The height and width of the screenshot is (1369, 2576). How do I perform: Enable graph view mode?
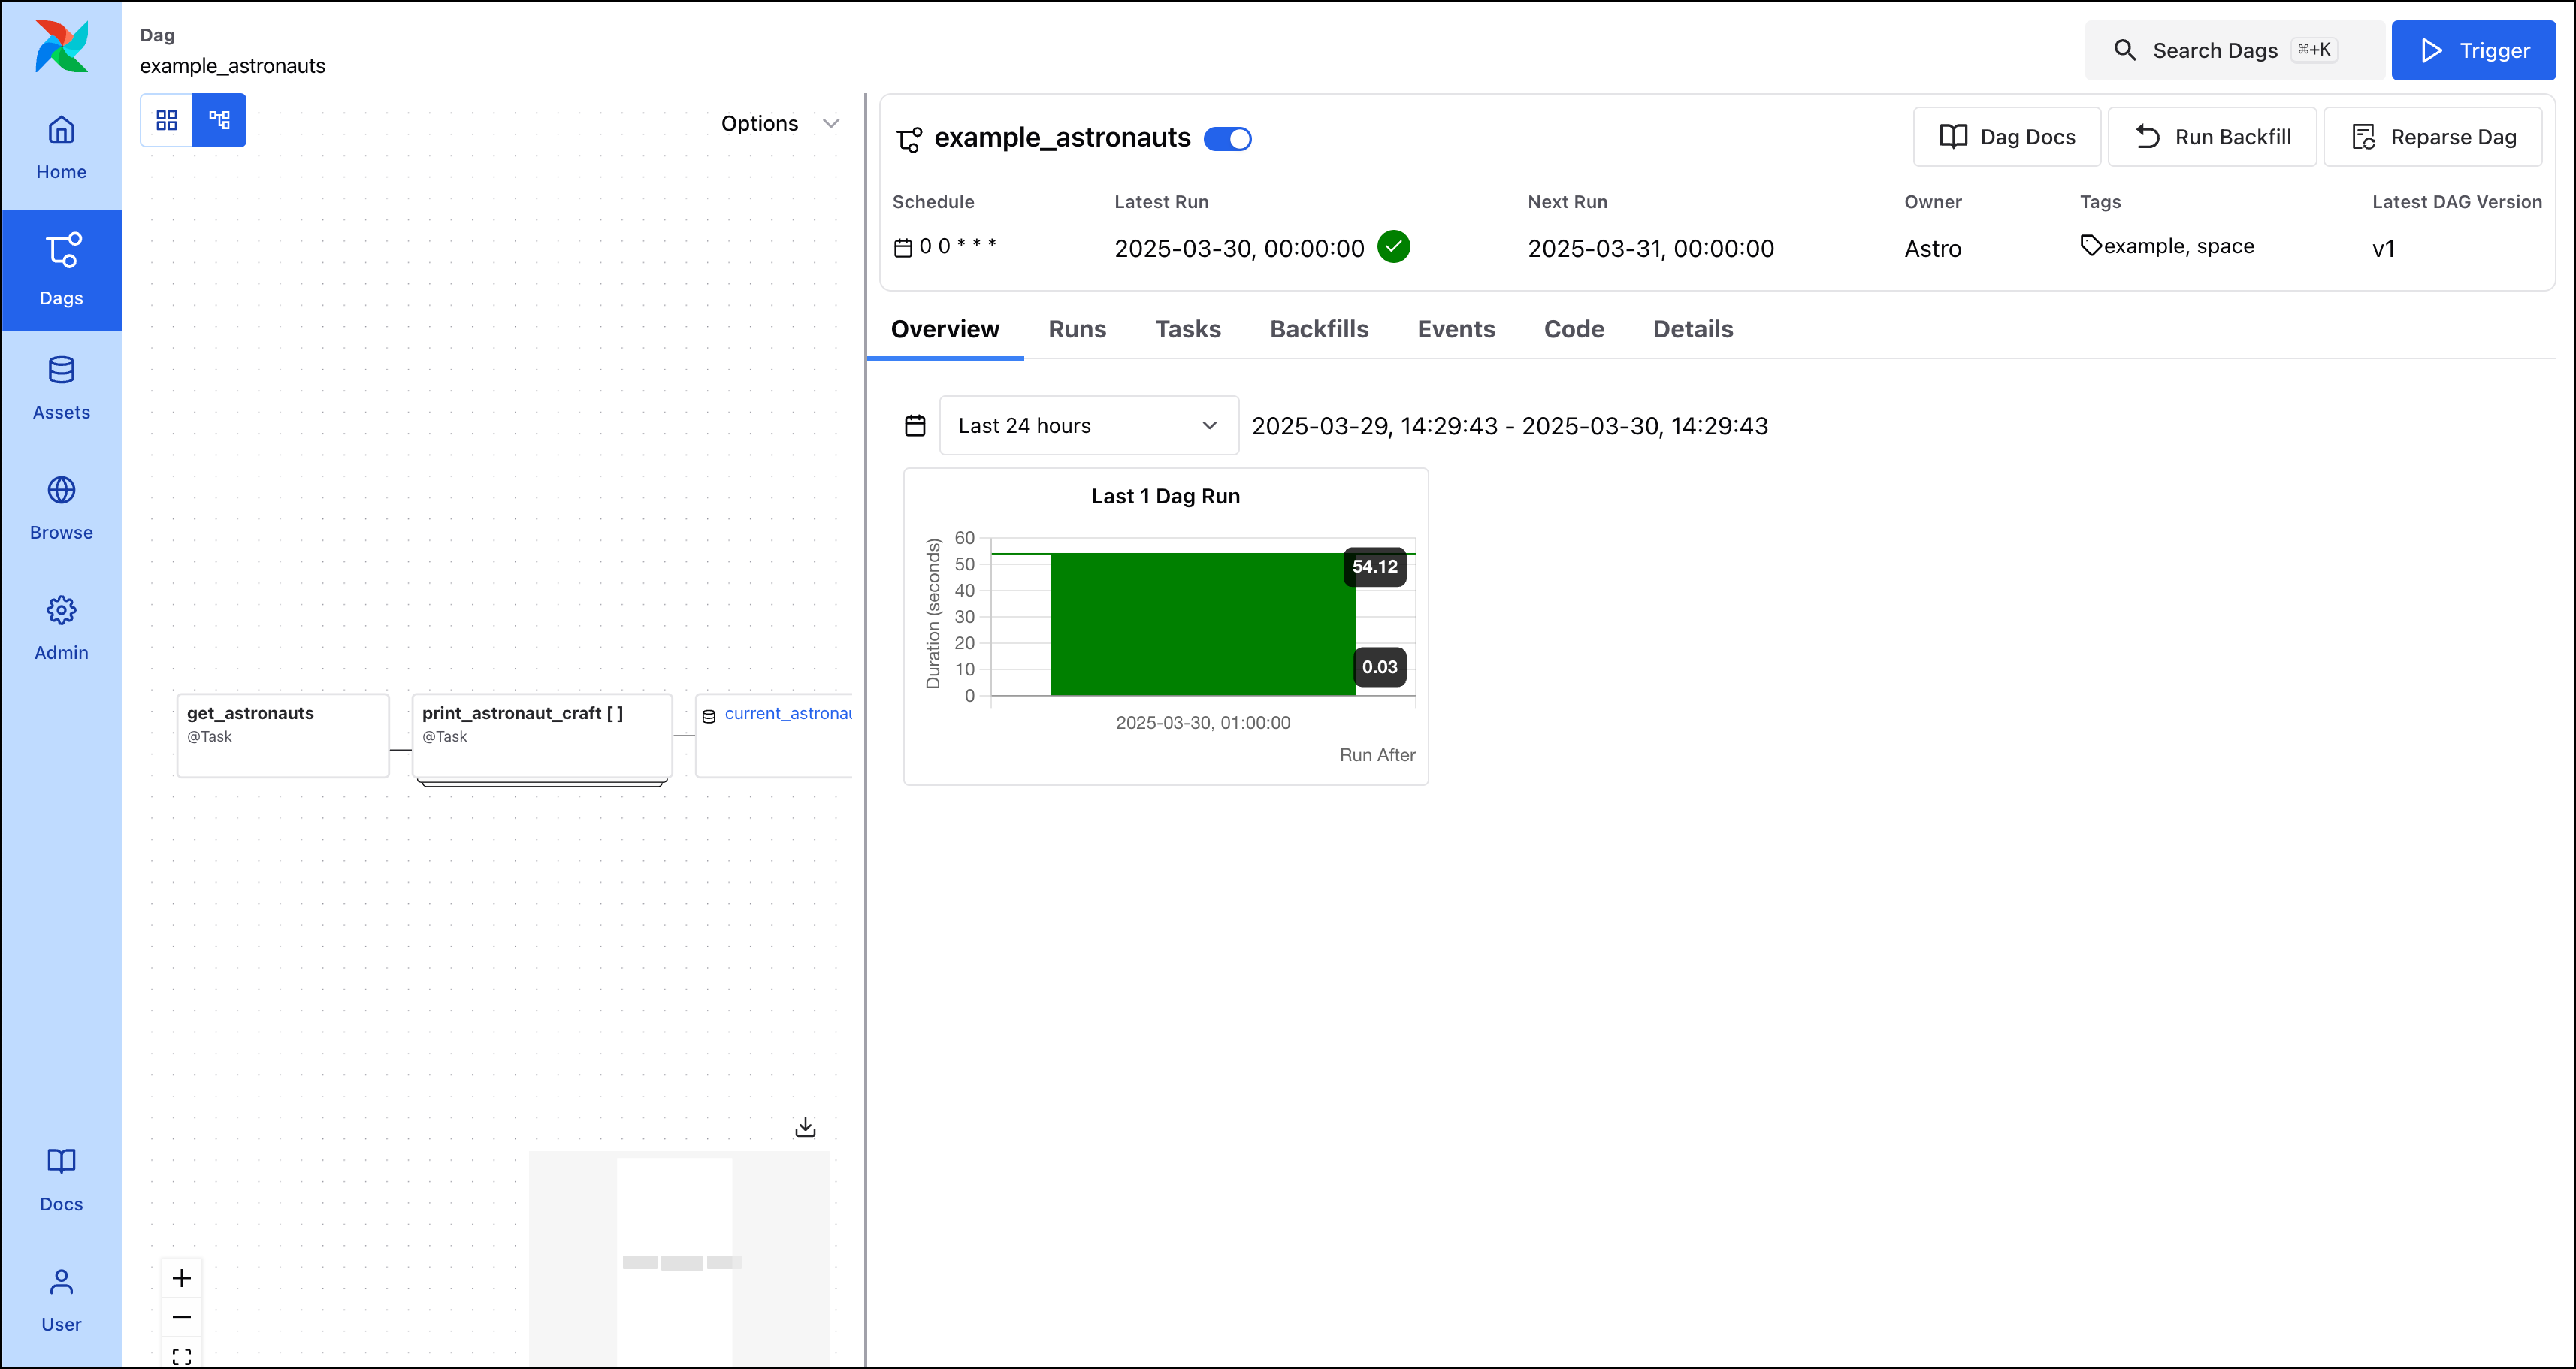(x=219, y=119)
